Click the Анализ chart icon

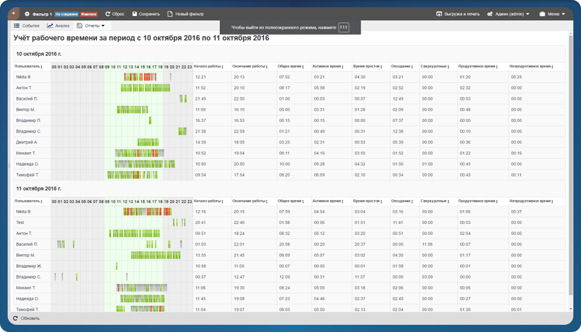click(x=50, y=26)
